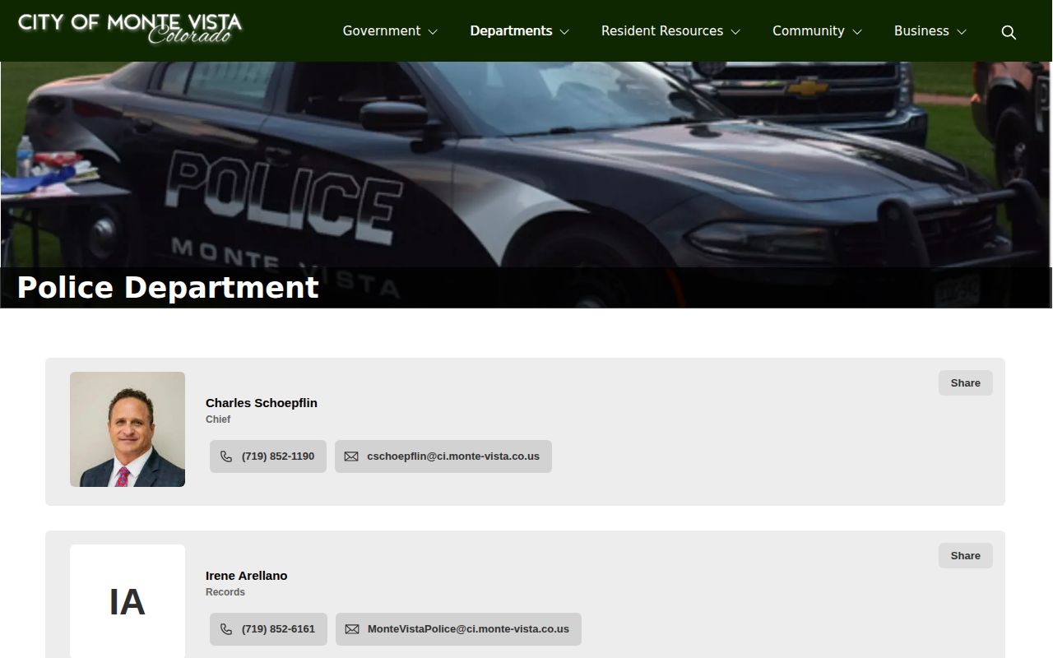Select the name Irene Arellano
Viewport: 1053px width, 658px height.
[x=247, y=576]
